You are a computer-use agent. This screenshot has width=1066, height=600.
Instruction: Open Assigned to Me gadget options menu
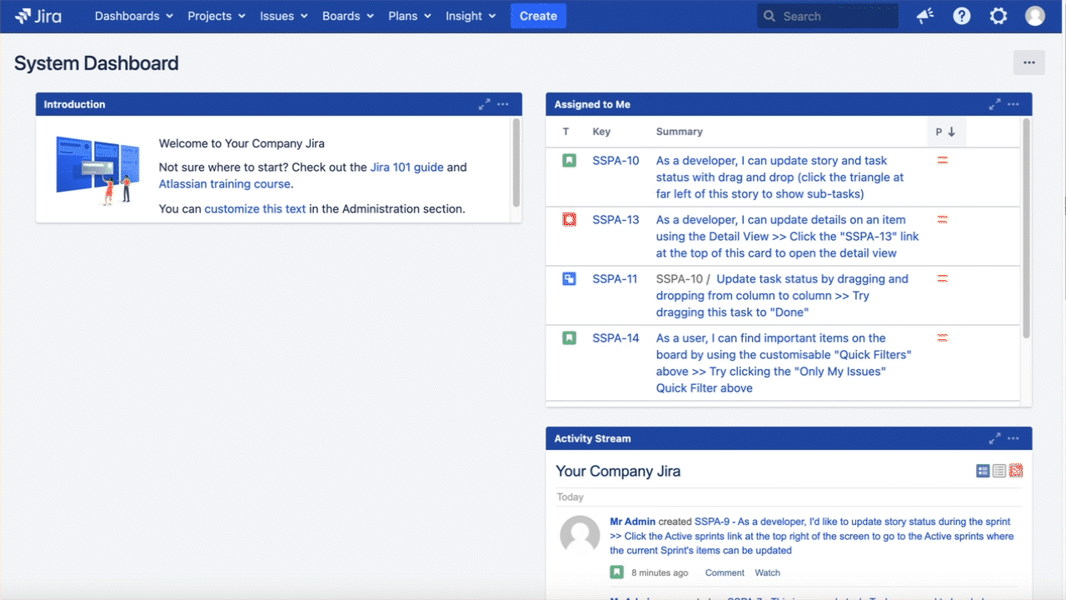pyautogui.click(x=1014, y=104)
